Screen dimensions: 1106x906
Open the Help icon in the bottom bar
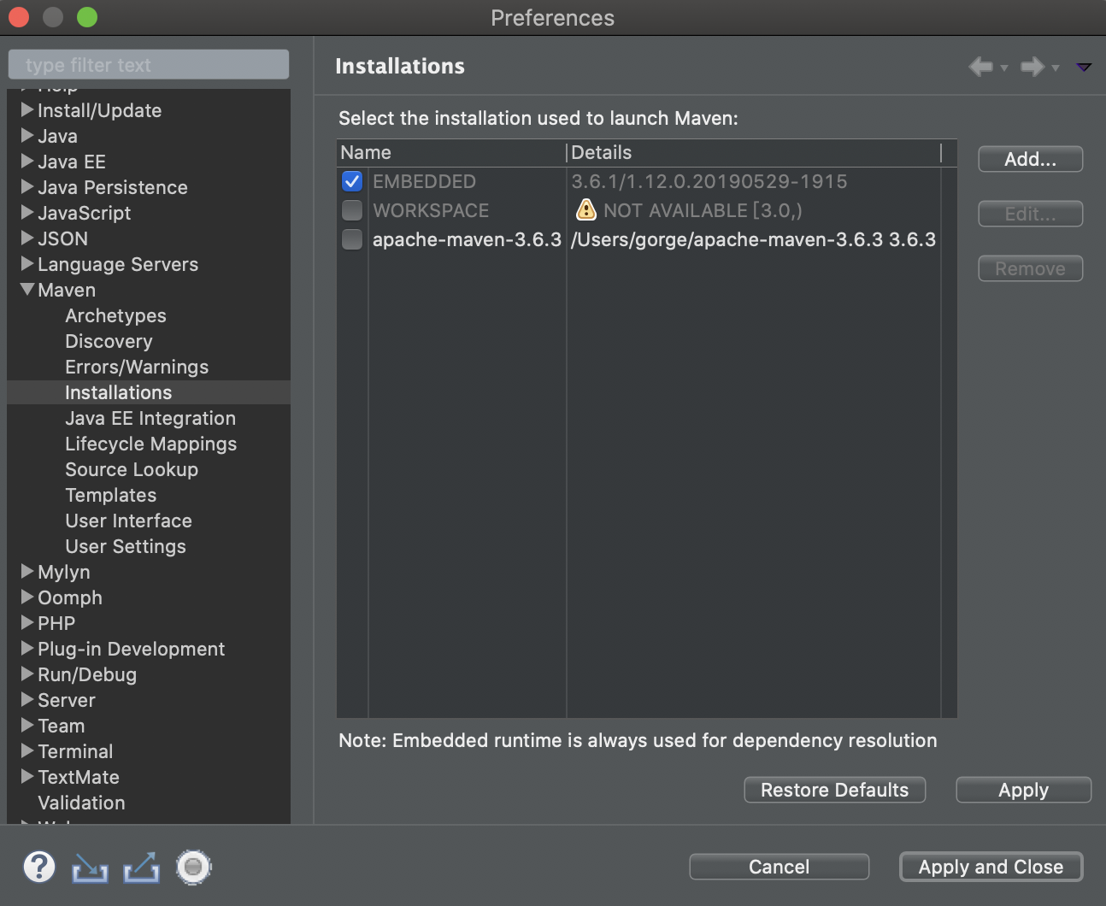pos(39,867)
